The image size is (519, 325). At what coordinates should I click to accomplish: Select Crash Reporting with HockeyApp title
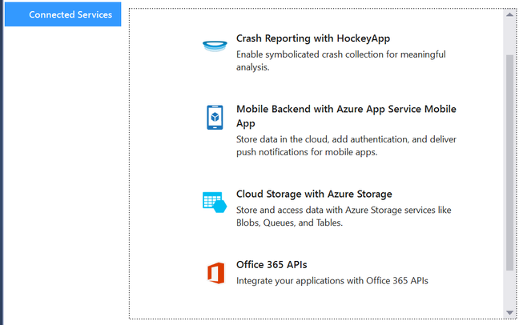point(313,38)
